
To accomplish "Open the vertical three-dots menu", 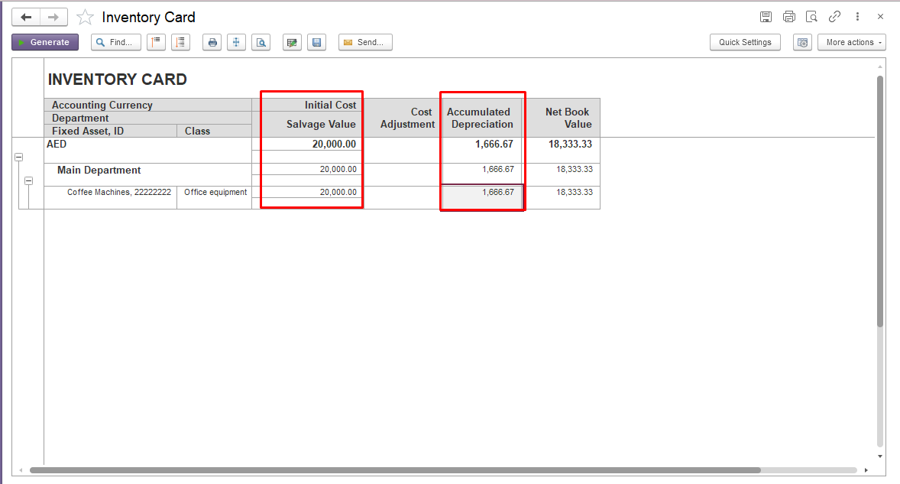I will tap(857, 17).
